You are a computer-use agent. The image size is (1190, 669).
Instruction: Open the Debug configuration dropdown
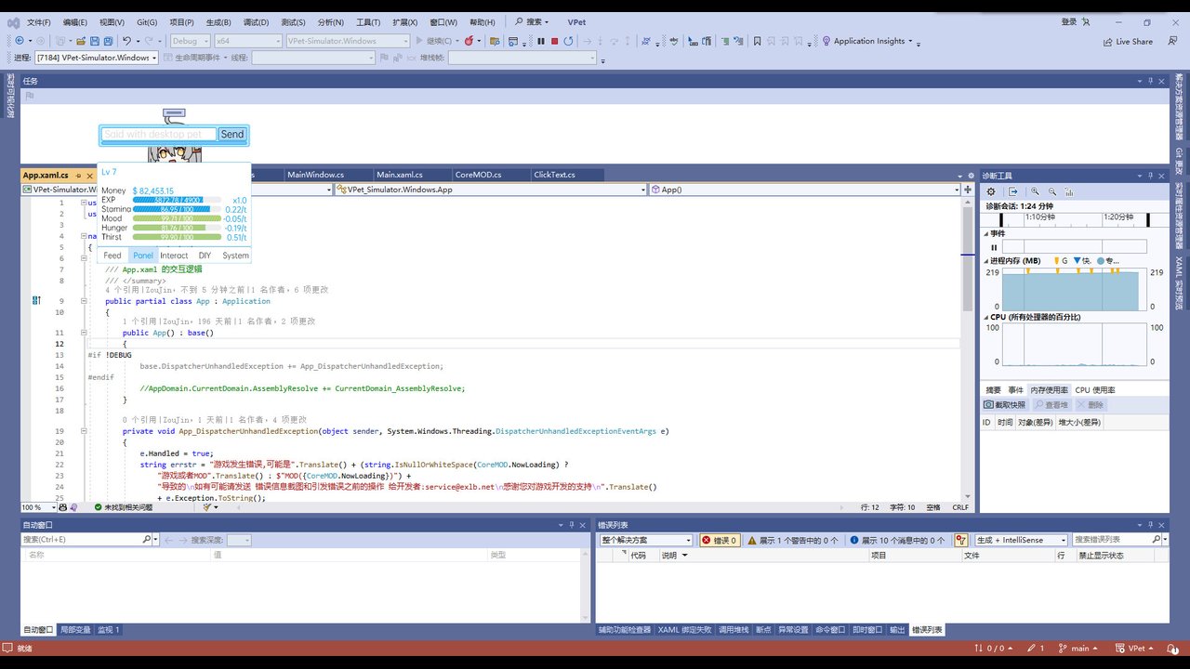pyautogui.click(x=191, y=41)
